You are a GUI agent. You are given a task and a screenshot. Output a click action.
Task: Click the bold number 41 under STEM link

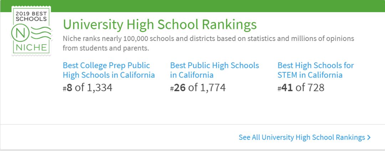287,88
